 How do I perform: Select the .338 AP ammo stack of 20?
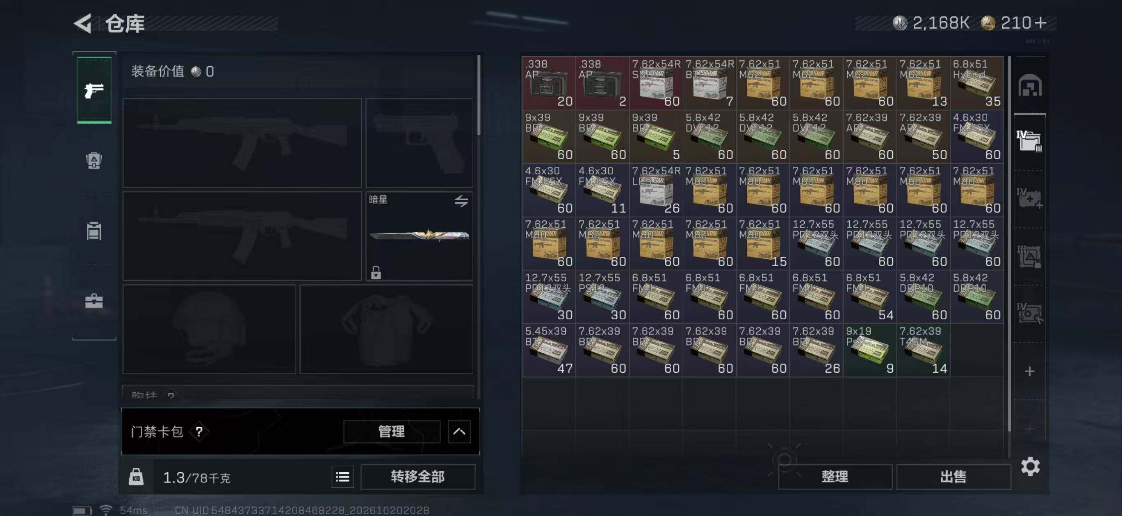pos(549,83)
